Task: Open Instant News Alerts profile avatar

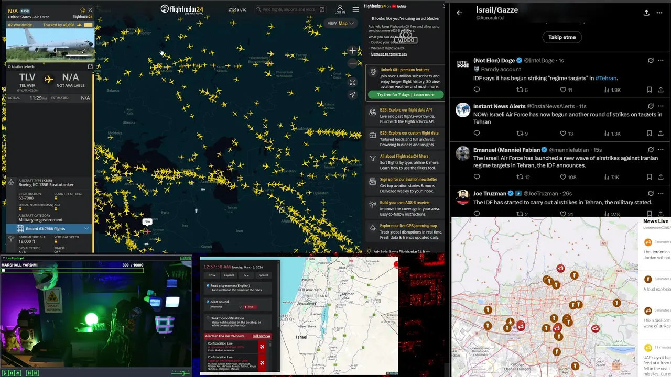Action: click(463, 109)
